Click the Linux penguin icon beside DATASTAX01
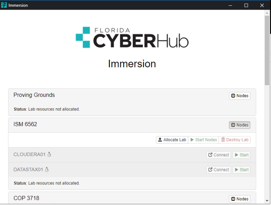 click(x=47, y=169)
